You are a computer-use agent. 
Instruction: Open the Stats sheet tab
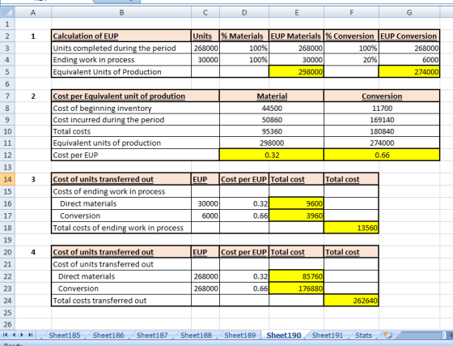363,335
